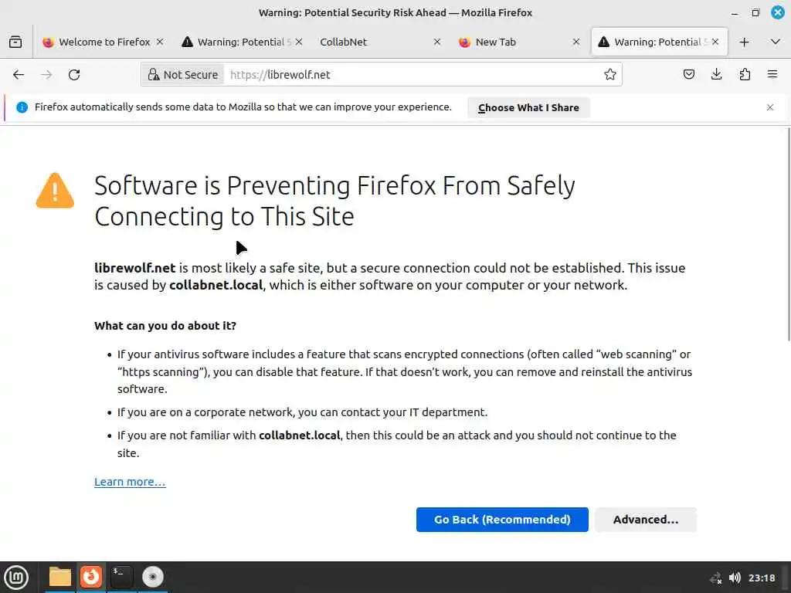This screenshot has height=593, width=791.
Task: Dismiss the data sharing notification bar
Action: pyautogui.click(x=770, y=107)
